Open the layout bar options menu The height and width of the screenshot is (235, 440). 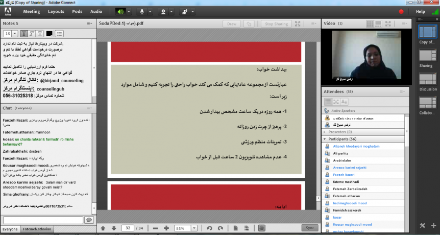tap(421, 19)
